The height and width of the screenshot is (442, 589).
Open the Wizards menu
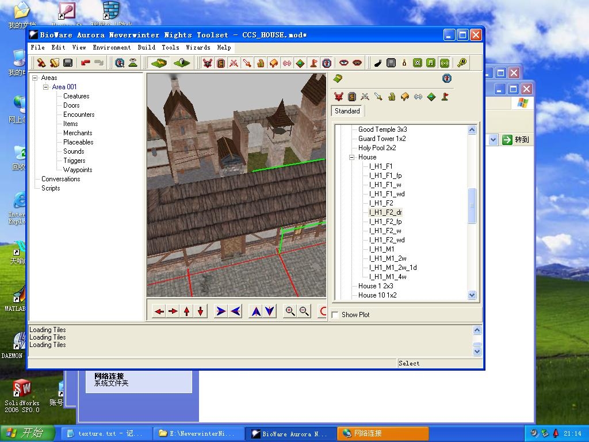pyautogui.click(x=197, y=48)
